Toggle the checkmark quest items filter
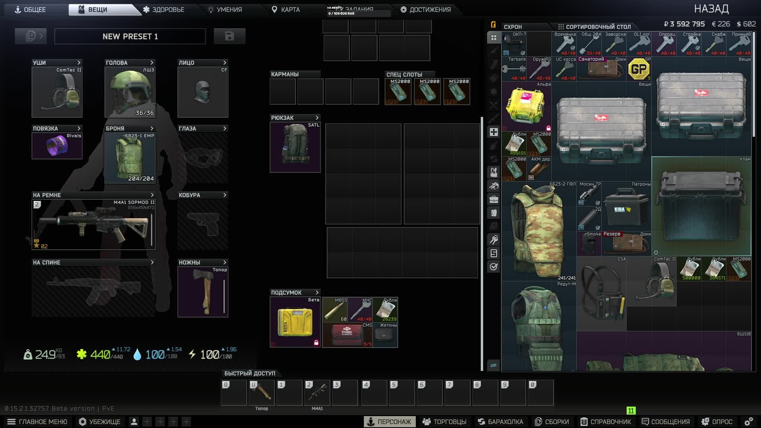The width and height of the screenshot is (761, 428). (493, 267)
